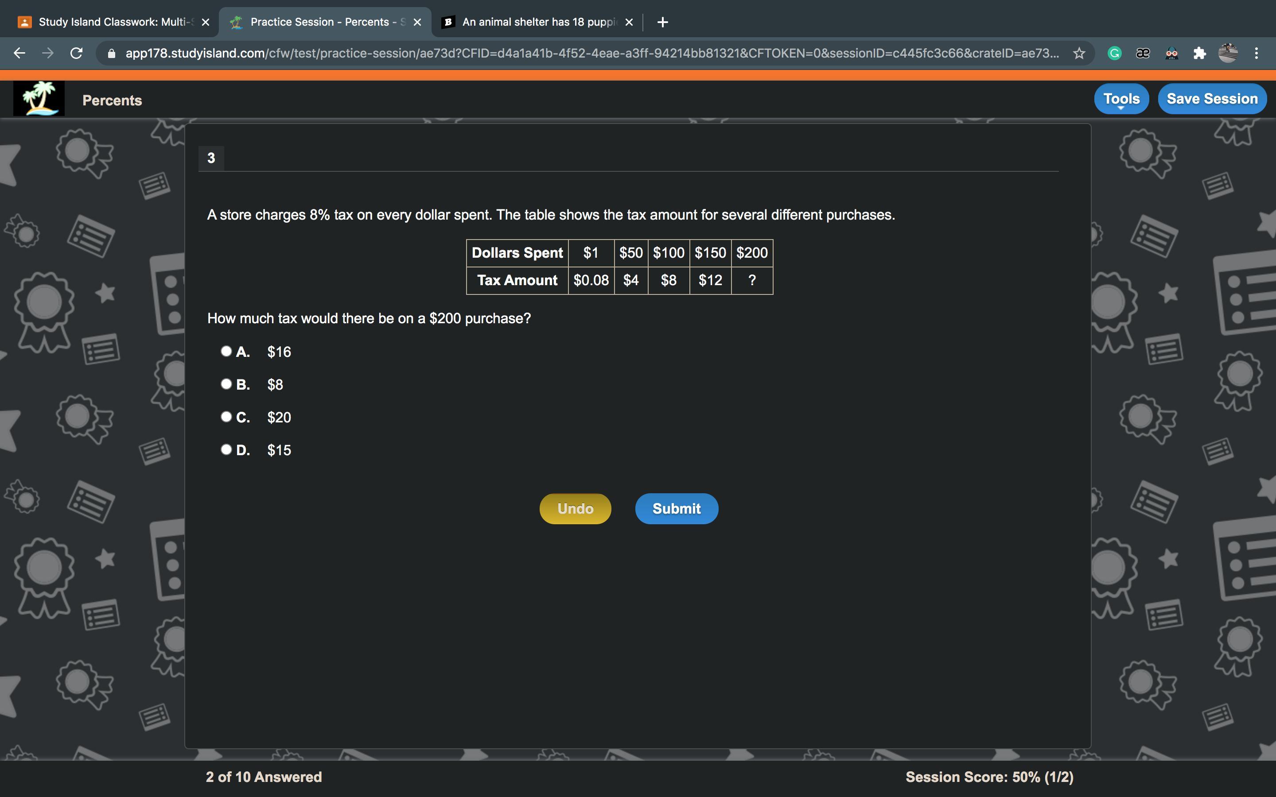Screen dimensions: 1276x797
Task: Choose answer D. $15
Action: click(x=226, y=449)
